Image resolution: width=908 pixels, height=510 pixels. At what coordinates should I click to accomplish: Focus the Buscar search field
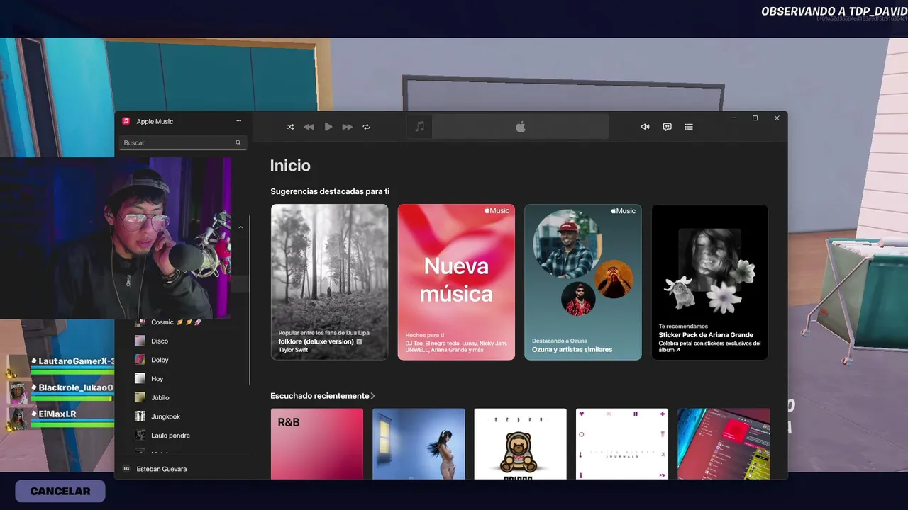click(x=183, y=142)
